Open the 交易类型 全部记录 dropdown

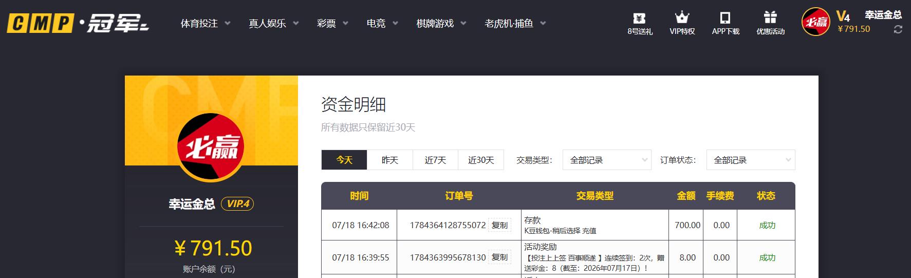607,160
